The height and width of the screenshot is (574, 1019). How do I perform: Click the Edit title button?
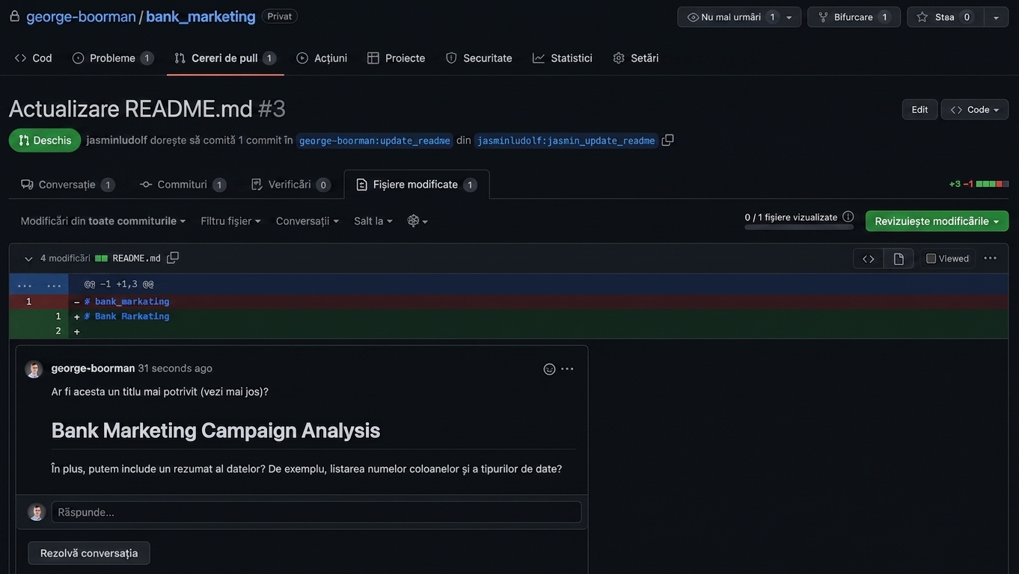(x=919, y=110)
